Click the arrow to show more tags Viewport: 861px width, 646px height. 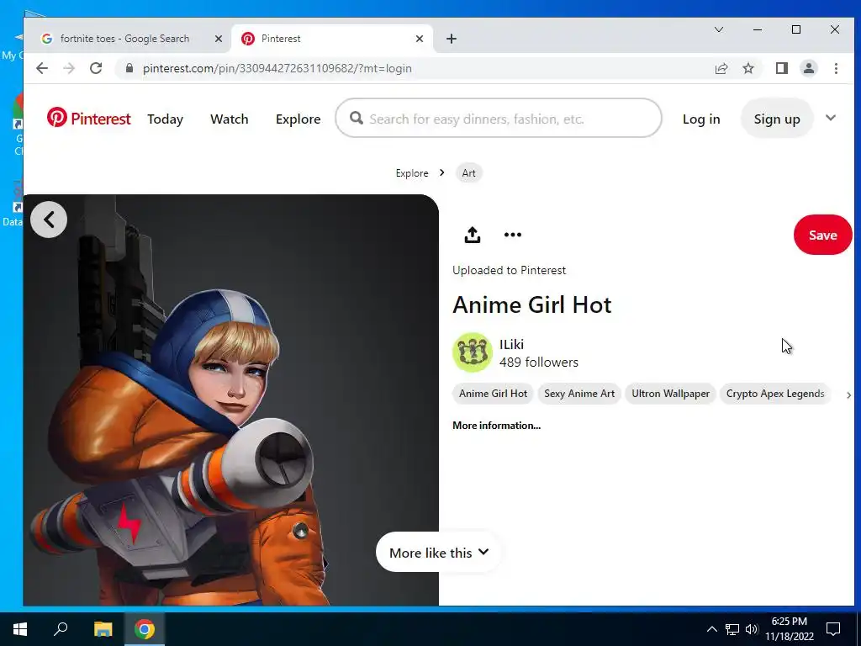coord(848,395)
